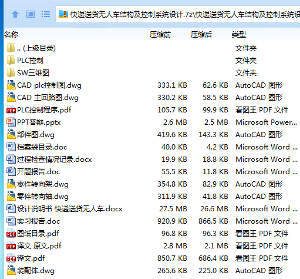300x279 pixels.
Task: Click Microsoft Power... type cell
Action: (266, 122)
